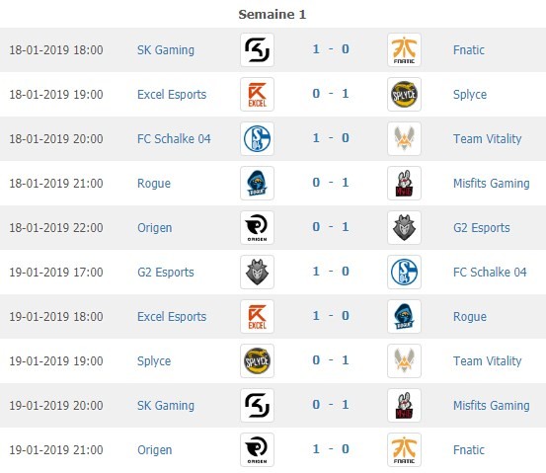
Task: Click the Misfits Gaming name versus SK Gaming
Action: pos(492,406)
